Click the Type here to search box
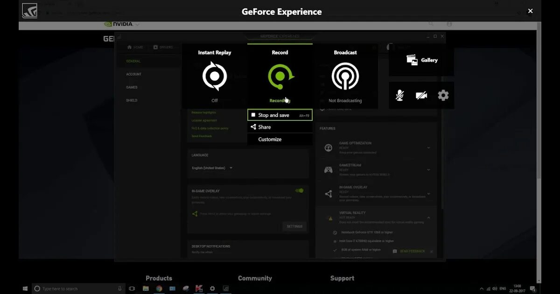 (78, 289)
